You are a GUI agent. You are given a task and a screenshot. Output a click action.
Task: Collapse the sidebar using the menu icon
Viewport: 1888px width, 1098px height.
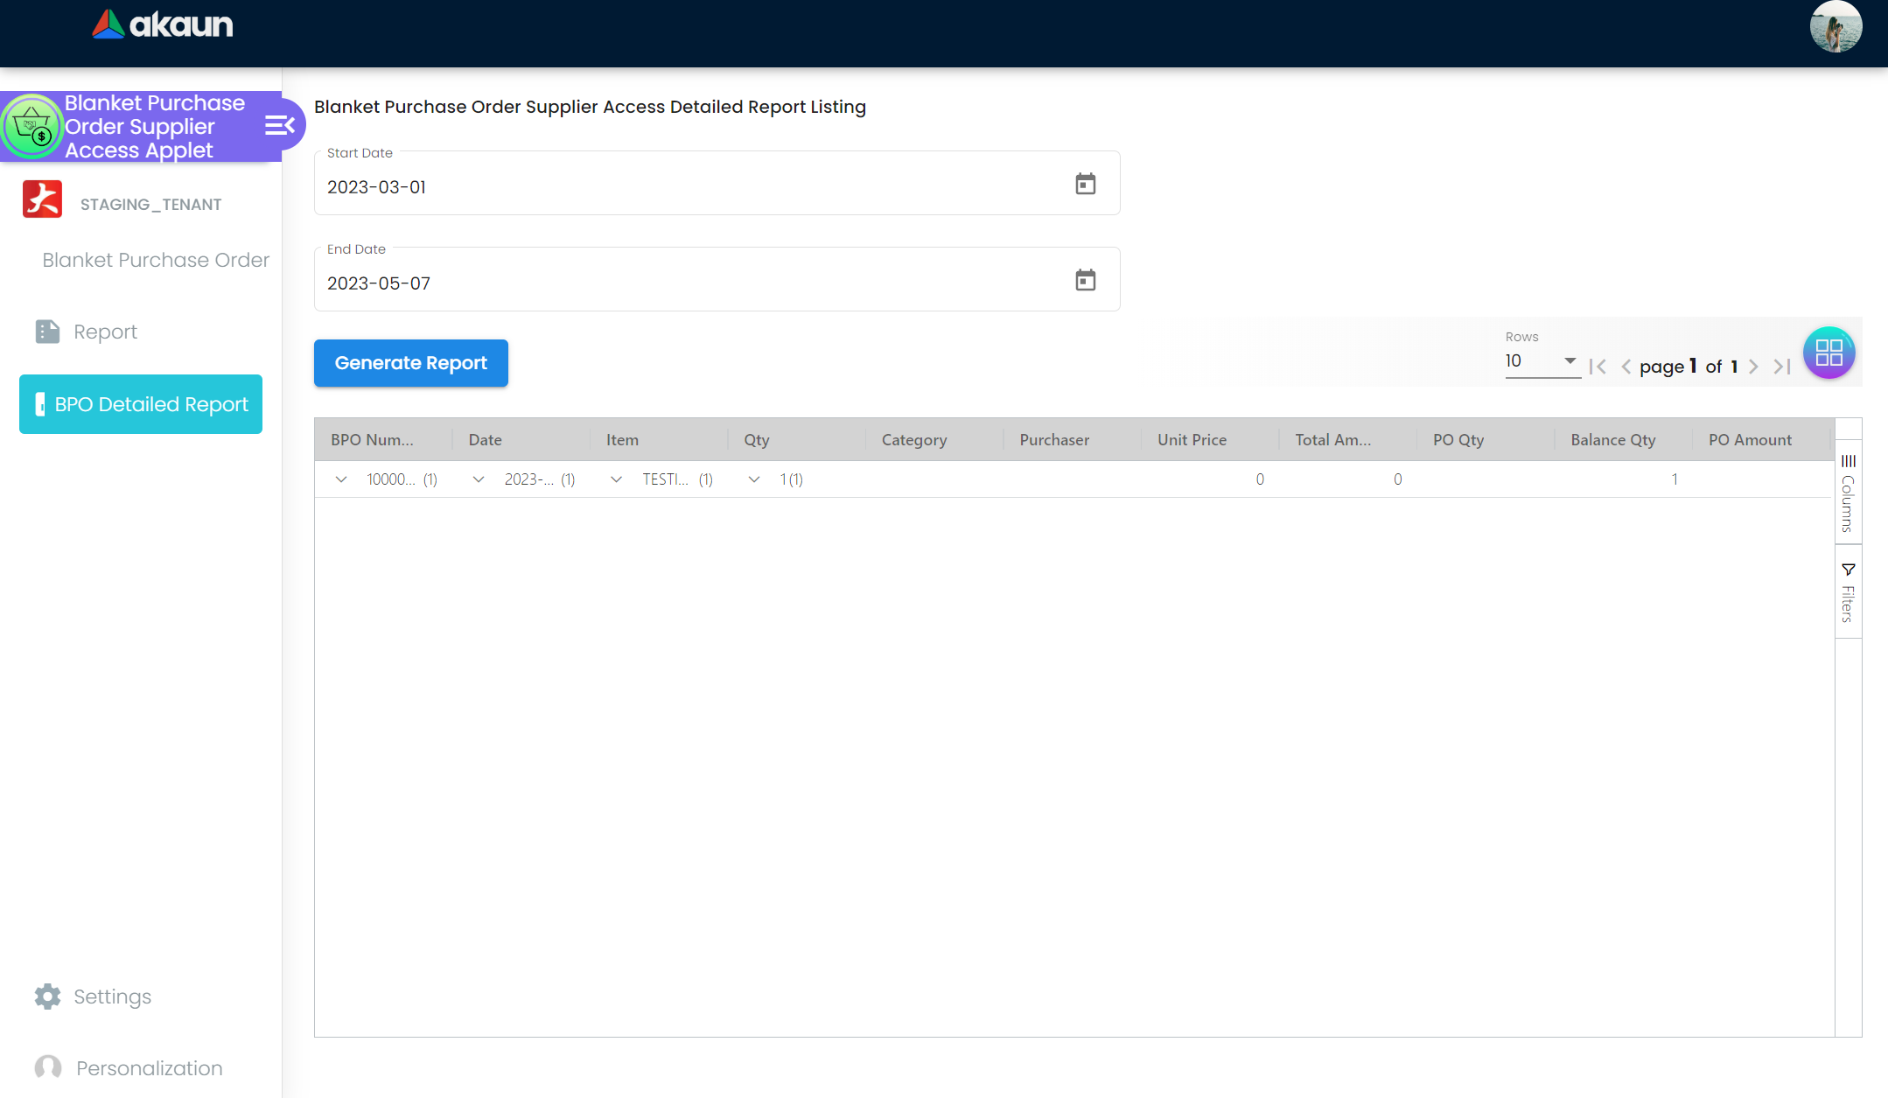pos(280,126)
